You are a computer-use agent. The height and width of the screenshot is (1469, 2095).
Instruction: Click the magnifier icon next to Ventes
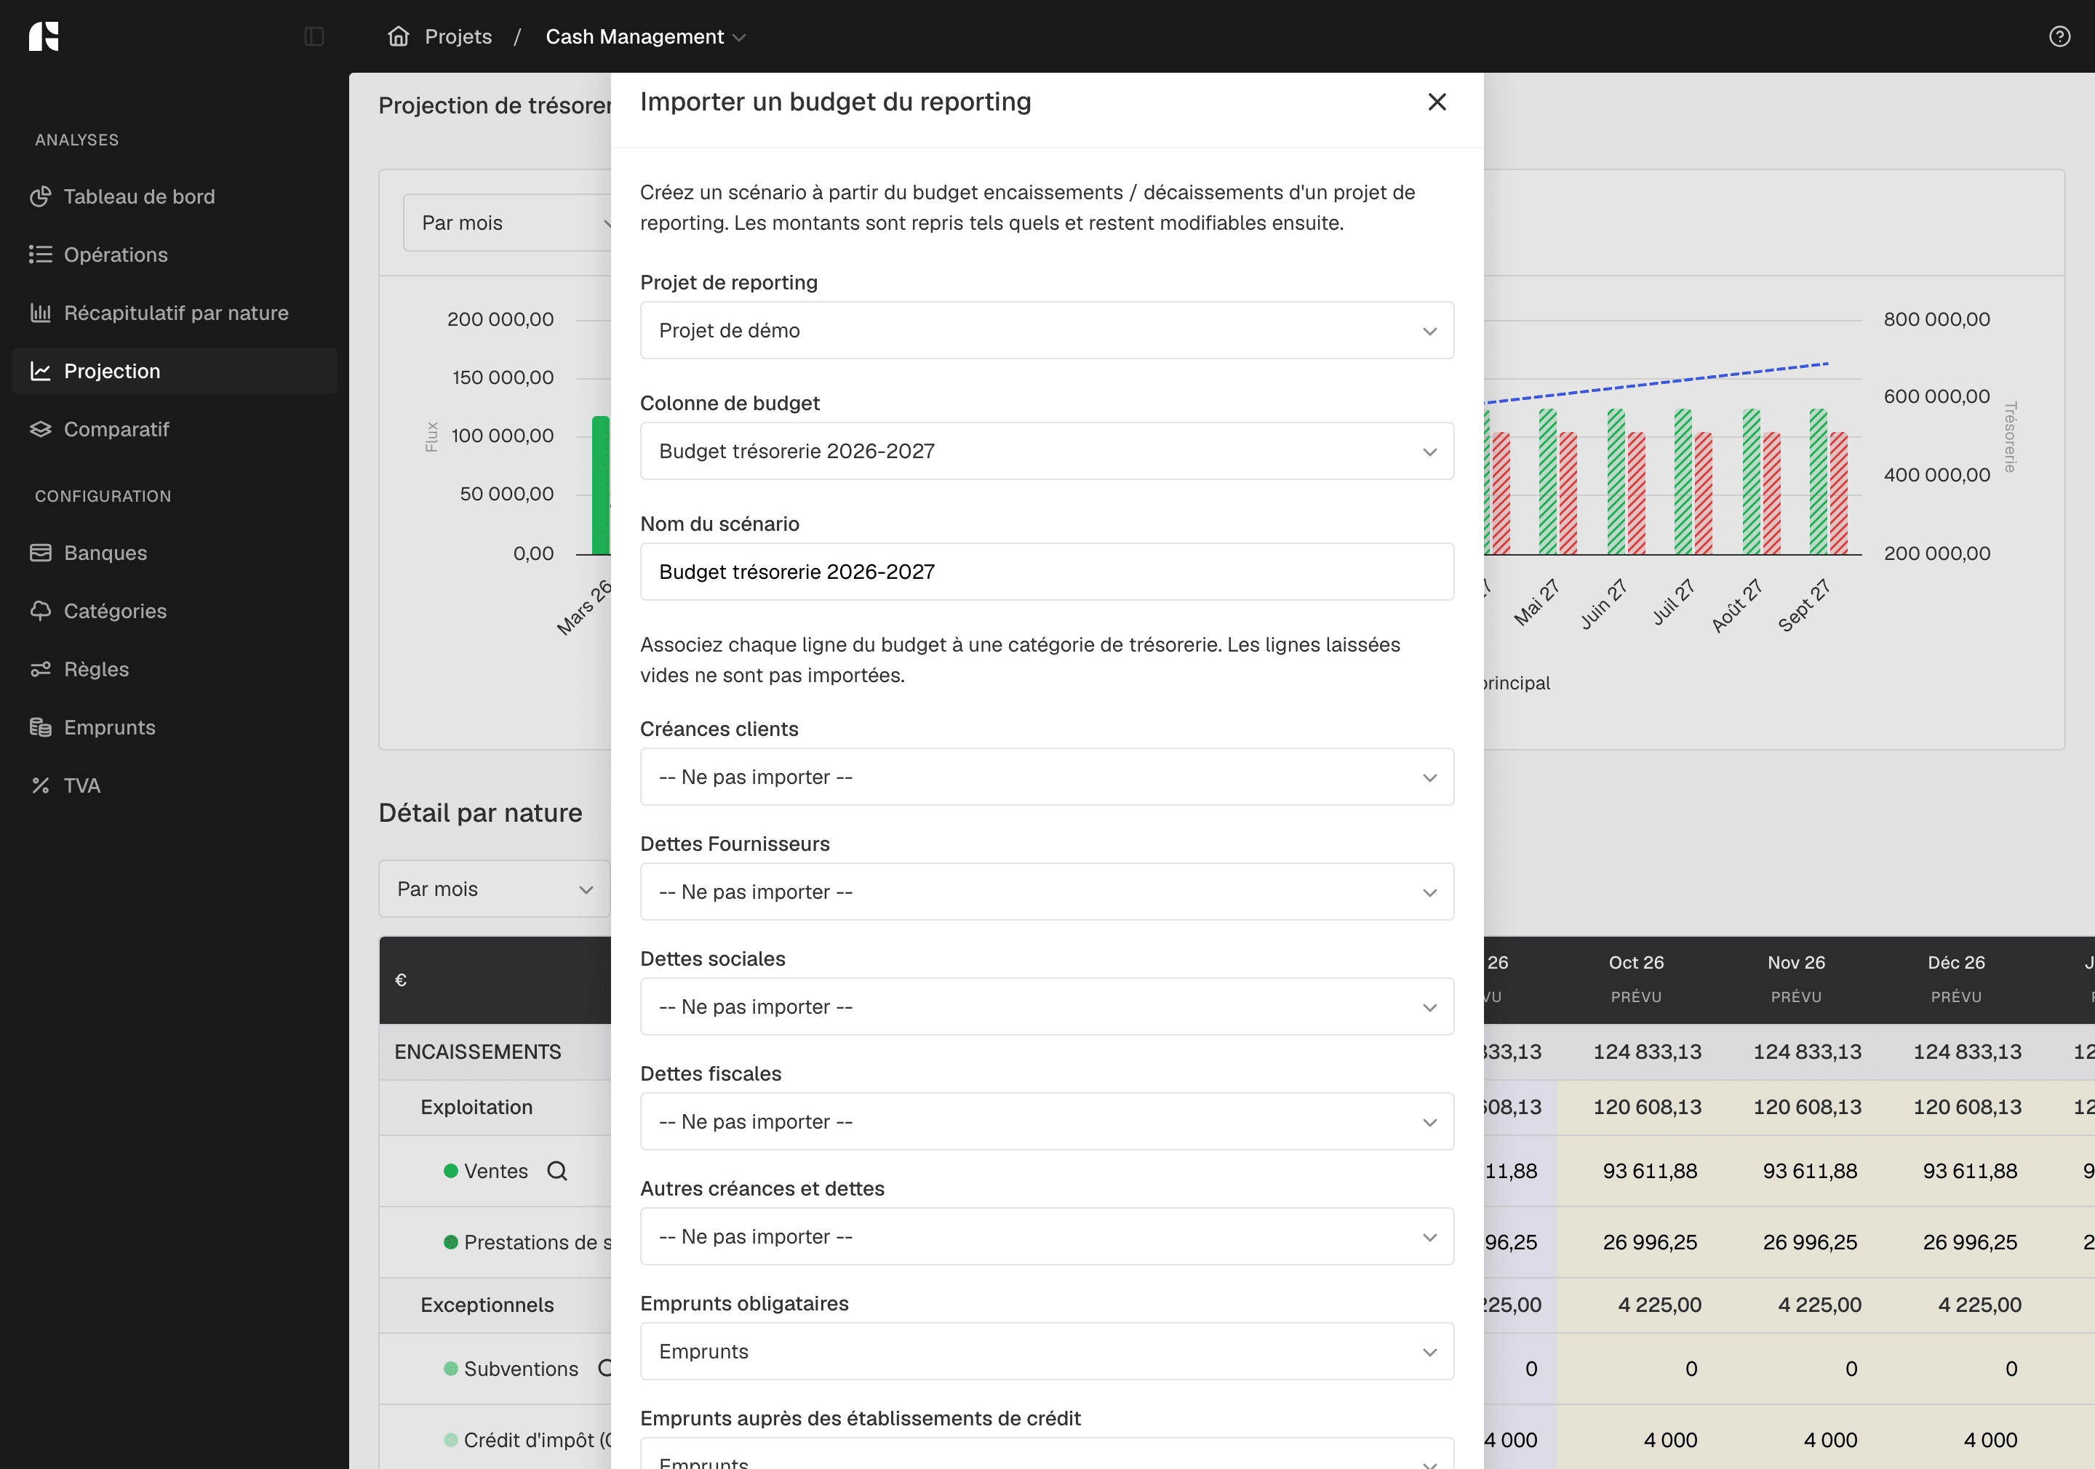point(557,1171)
